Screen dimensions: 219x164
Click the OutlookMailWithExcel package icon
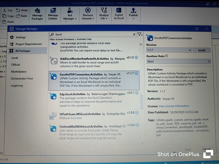(x=53, y=128)
